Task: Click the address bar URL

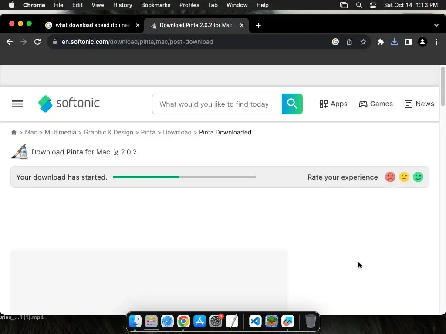Action: coord(137,42)
